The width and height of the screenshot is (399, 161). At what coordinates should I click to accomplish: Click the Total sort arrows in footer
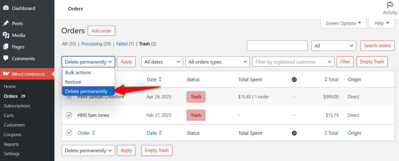[326, 133]
